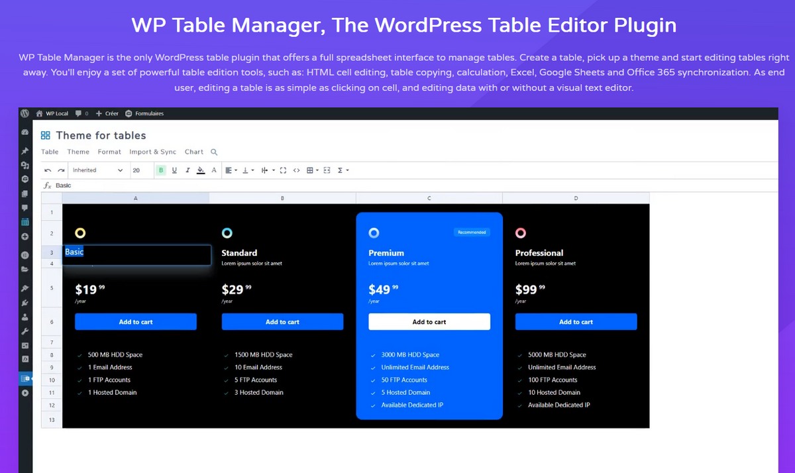The height and width of the screenshot is (473, 795).
Task: Click the pink ring above Professional
Action: (521, 233)
